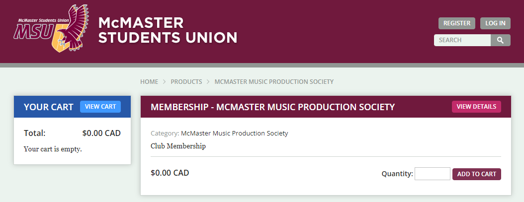This screenshot has width=524, height=202.
Task: Click the McMaster Music Production Society category link
Action: pyautogui.click(x=234, y=133)
